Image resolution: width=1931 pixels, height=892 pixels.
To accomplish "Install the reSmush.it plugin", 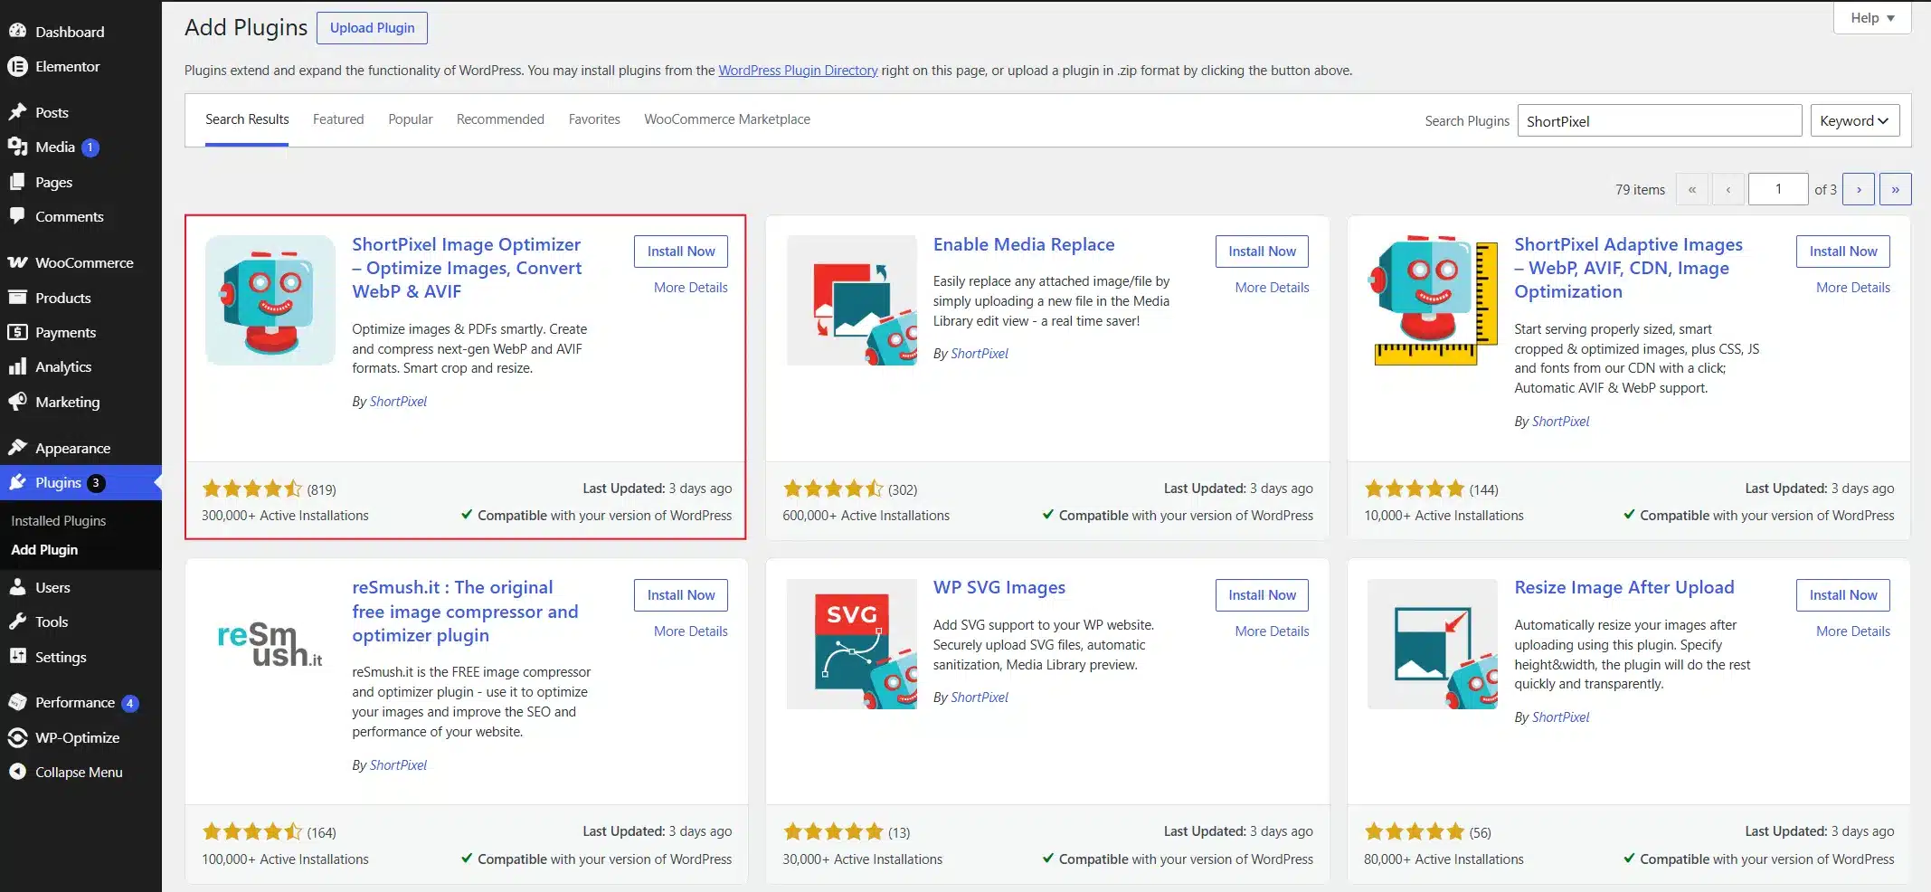I will (x=681, y=595).
